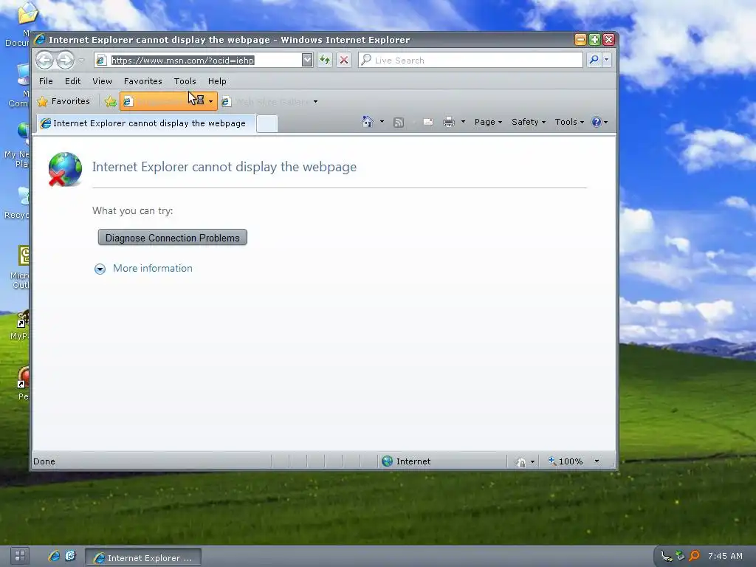Expand the Web Slice Gallery dropdown arrow
Screen dimensions: 756x567
[315, 102]
